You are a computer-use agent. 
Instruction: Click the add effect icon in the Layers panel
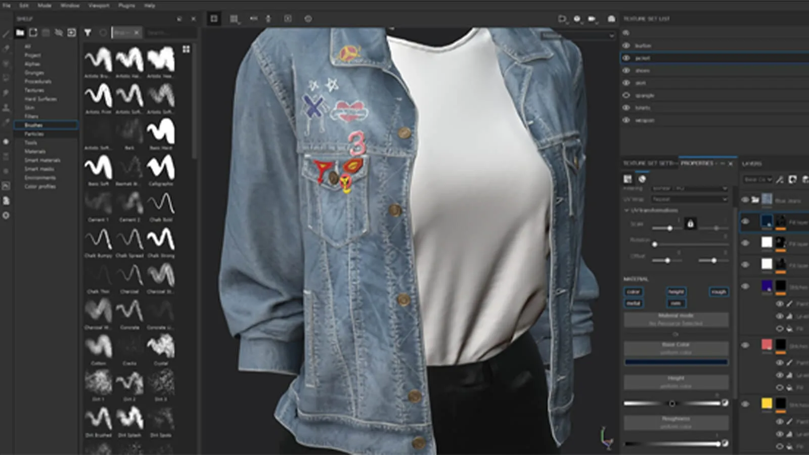(780, 179)
